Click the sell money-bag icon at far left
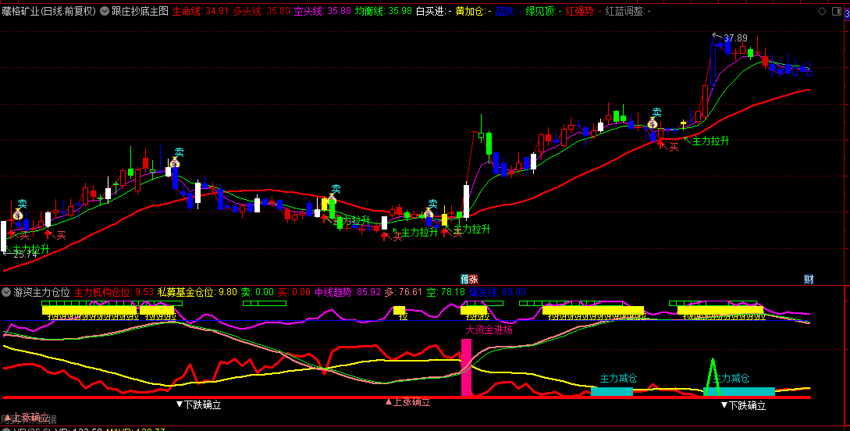The image size is (850, 431). (17, 214)
